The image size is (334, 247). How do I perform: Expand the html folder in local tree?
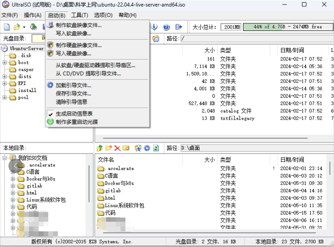13,193
